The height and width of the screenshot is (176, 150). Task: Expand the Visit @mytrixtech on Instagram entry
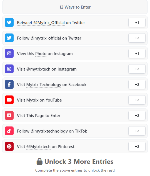coord(75,69)
